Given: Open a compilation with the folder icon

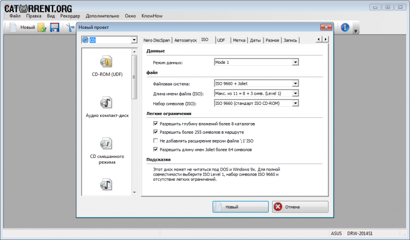Looking at the screenshot, I should click(42, 27).
